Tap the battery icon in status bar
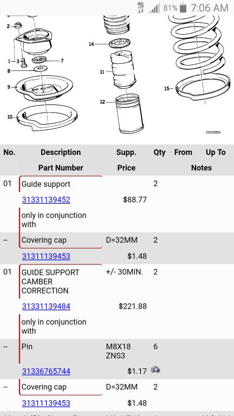The height and width of the screenshot is (416, 234). click(x=183, y=8)
